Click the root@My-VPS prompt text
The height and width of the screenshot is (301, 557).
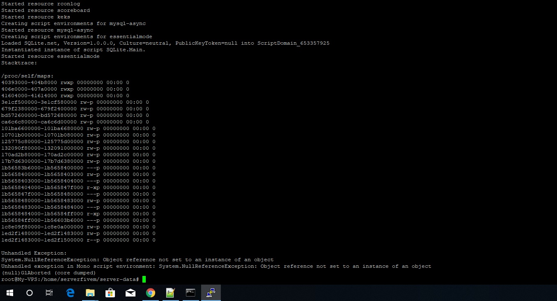coord(70,278)
